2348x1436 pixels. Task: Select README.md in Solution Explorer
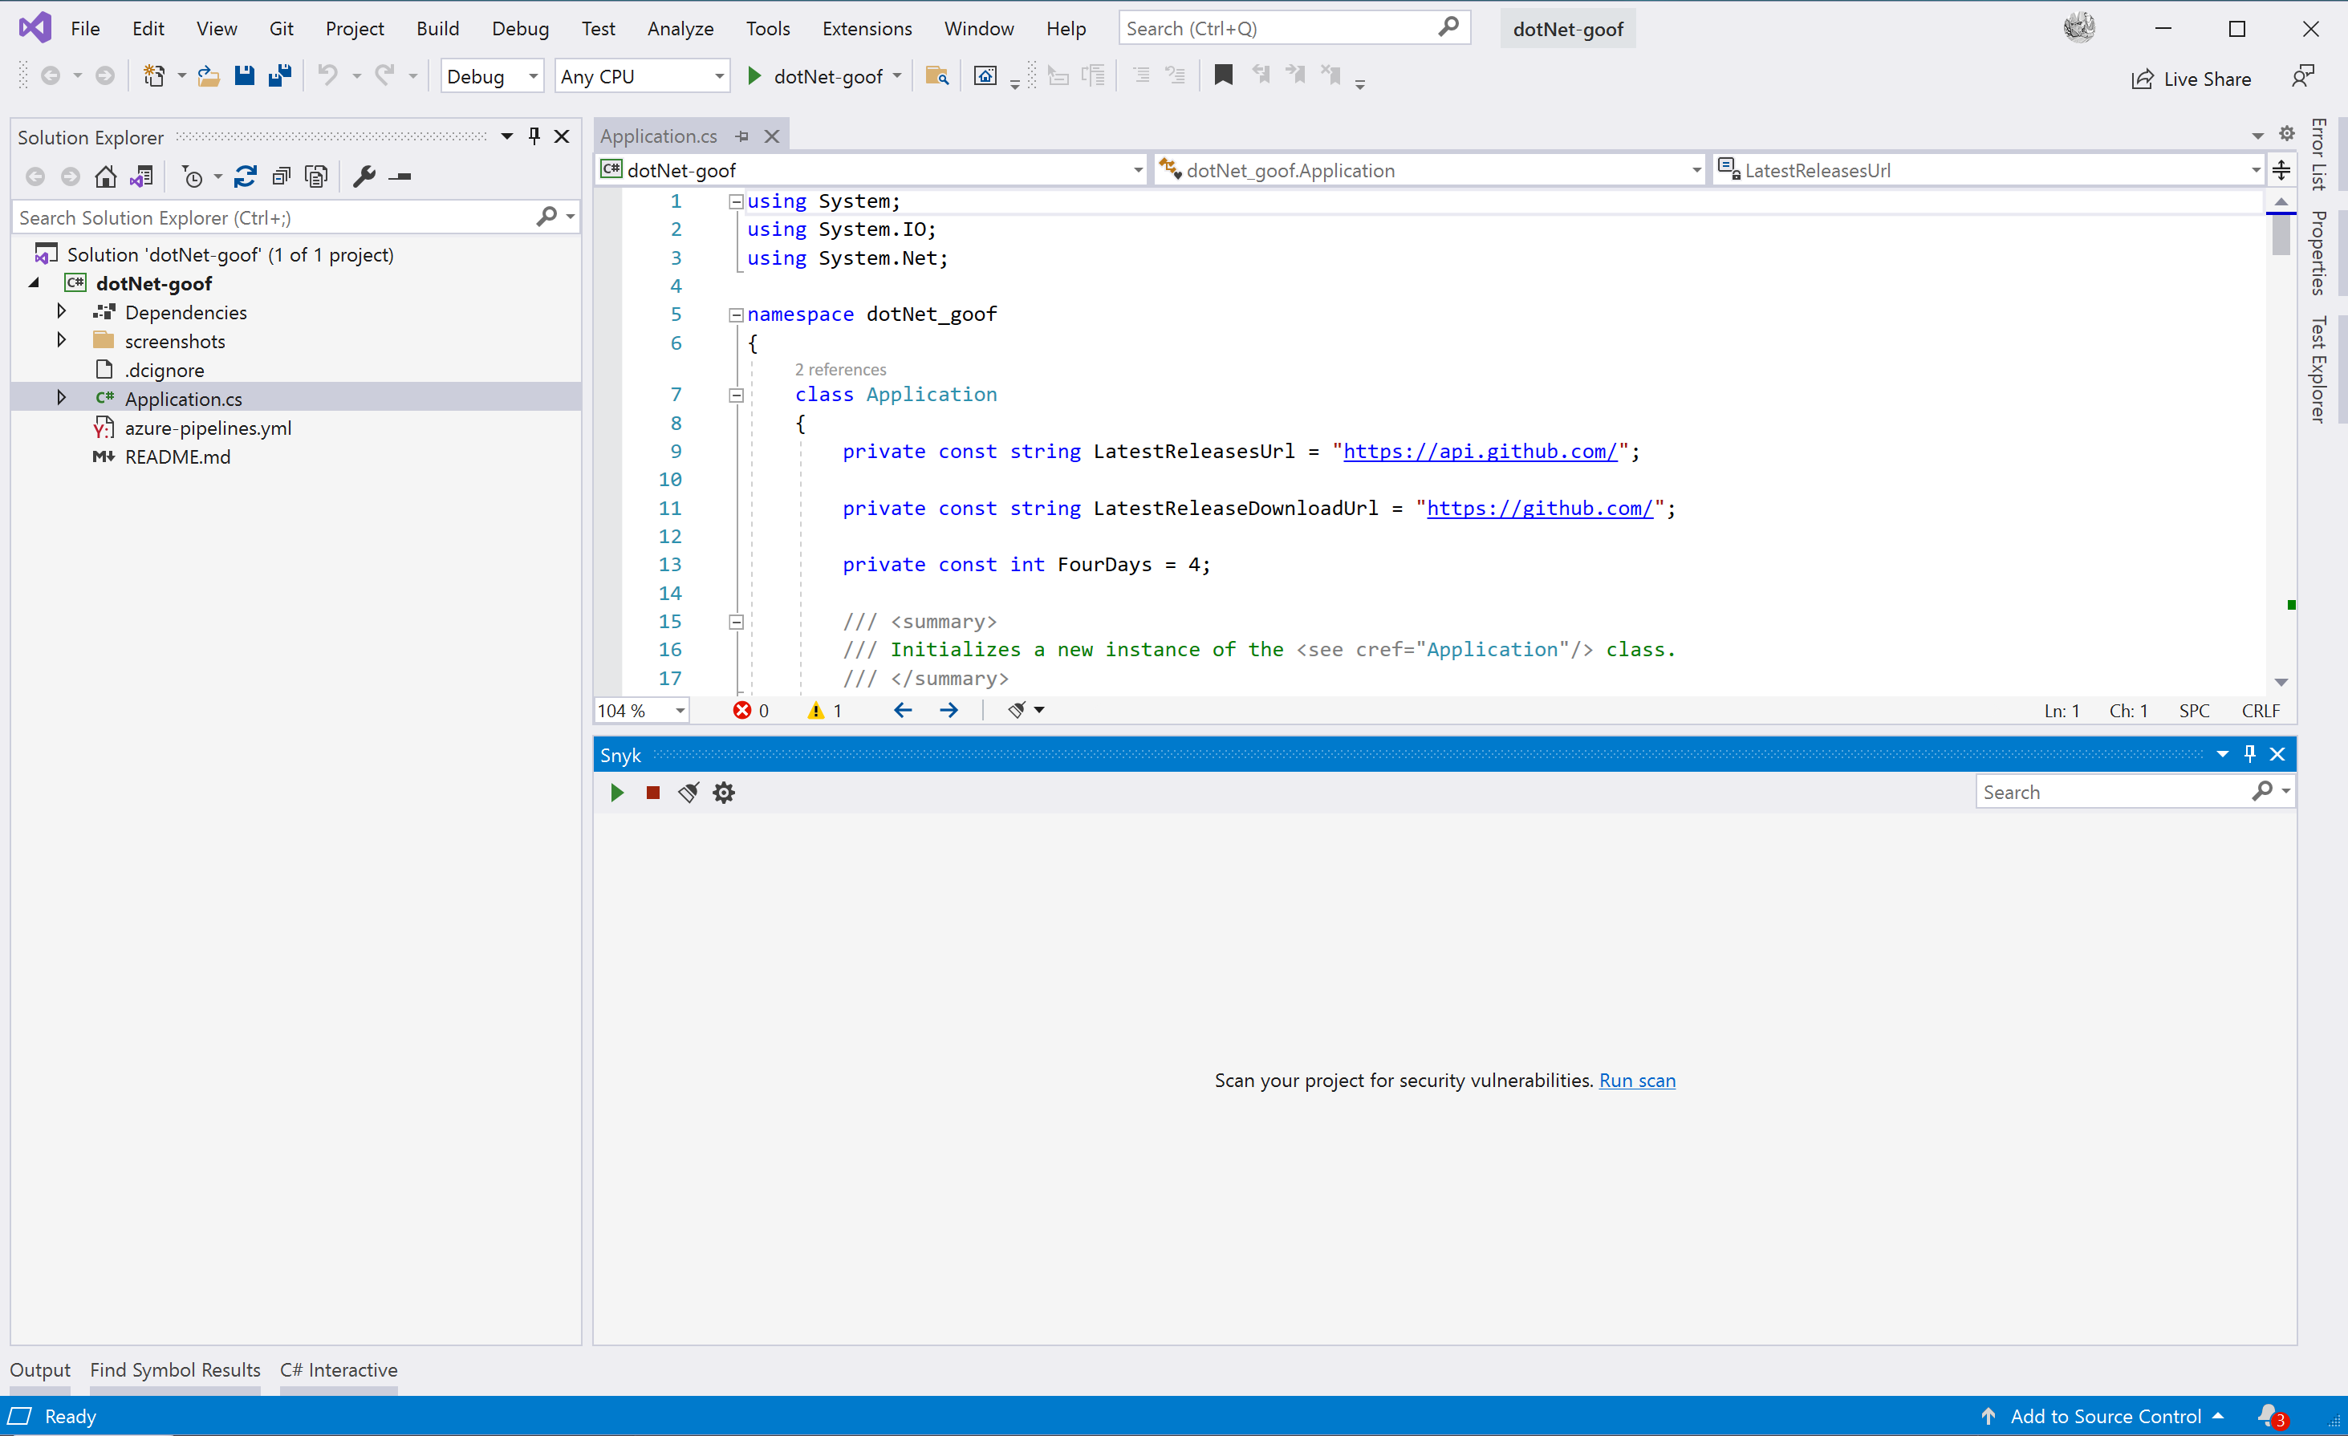pos(177,456)
